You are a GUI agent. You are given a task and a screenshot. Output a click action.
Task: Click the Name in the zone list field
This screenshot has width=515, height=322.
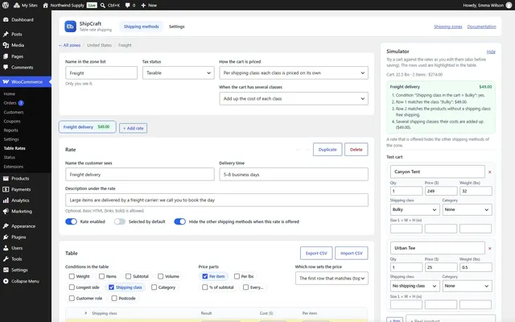101,73
